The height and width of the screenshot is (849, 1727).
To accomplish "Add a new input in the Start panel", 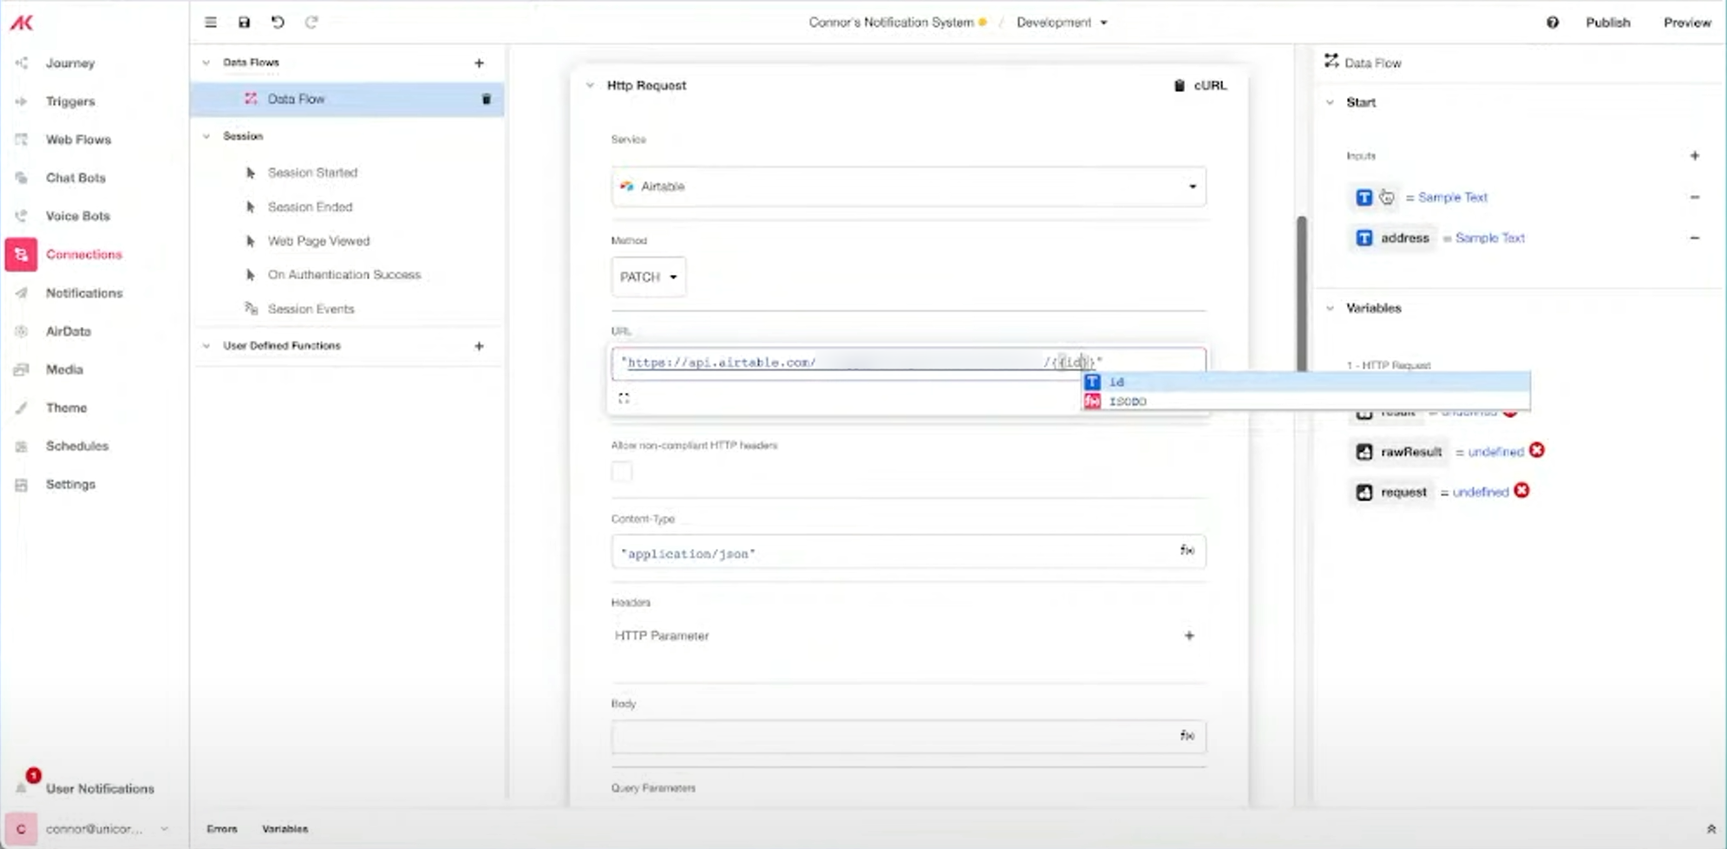I will click(1696, 155).
